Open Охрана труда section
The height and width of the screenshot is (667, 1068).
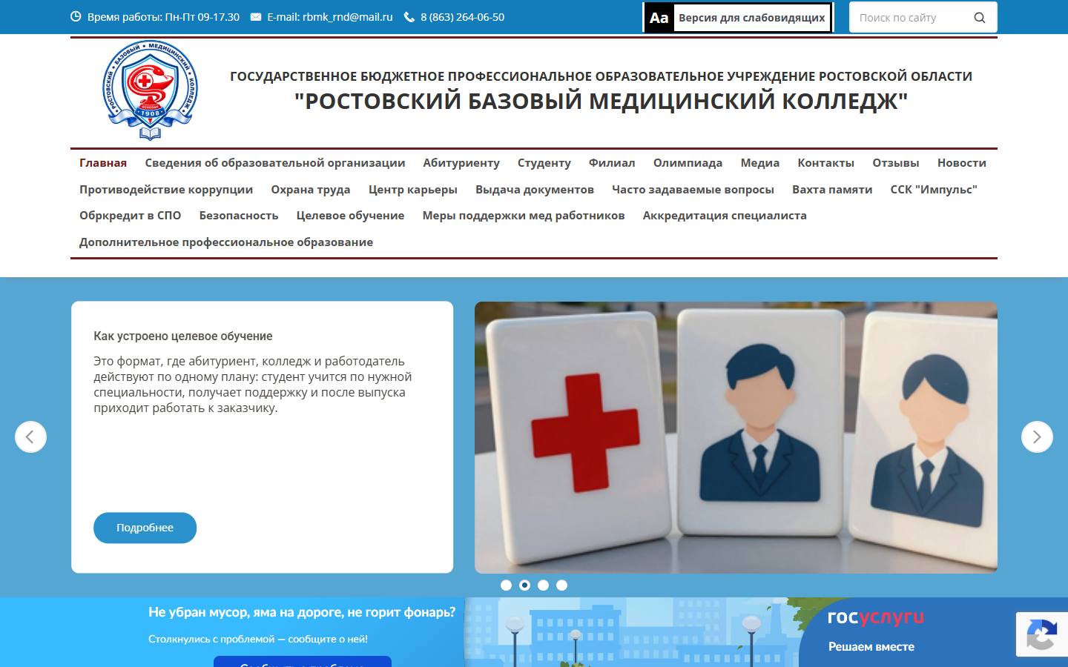pos(311,190)
